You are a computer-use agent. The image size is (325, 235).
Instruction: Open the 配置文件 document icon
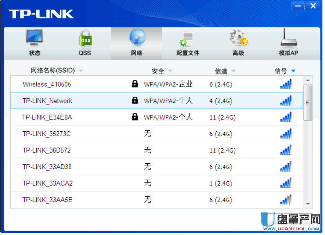[x=187, y=38]
